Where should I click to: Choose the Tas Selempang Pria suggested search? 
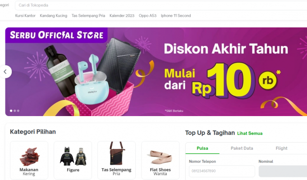[88, 16]
